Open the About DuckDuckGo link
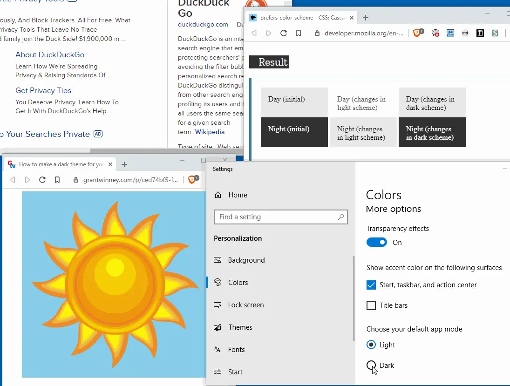The height and width of the screenshot is (386, 510). pyautogui.click(x=50, y=54)
